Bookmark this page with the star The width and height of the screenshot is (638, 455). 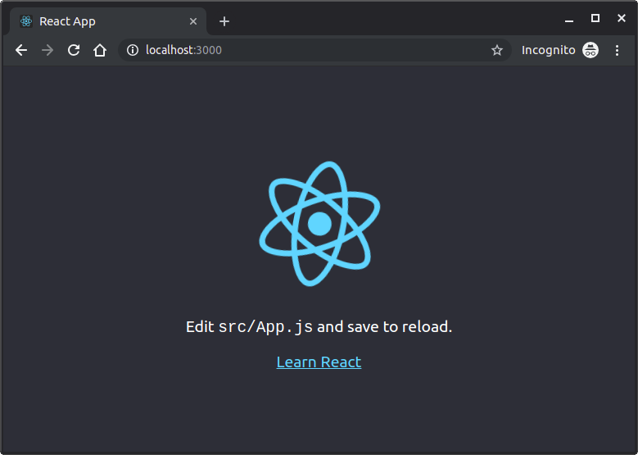pyautogui.click(x=497, y=50)
